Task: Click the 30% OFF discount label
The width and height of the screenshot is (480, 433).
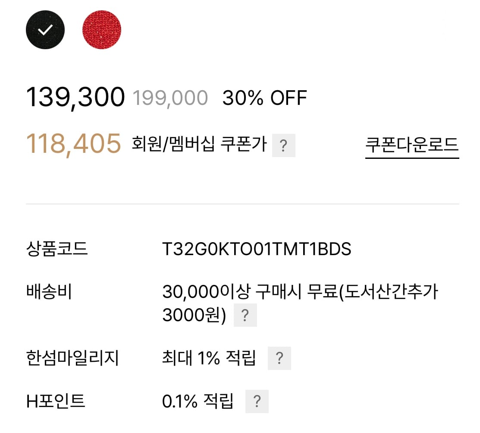Action: [264, 98]
